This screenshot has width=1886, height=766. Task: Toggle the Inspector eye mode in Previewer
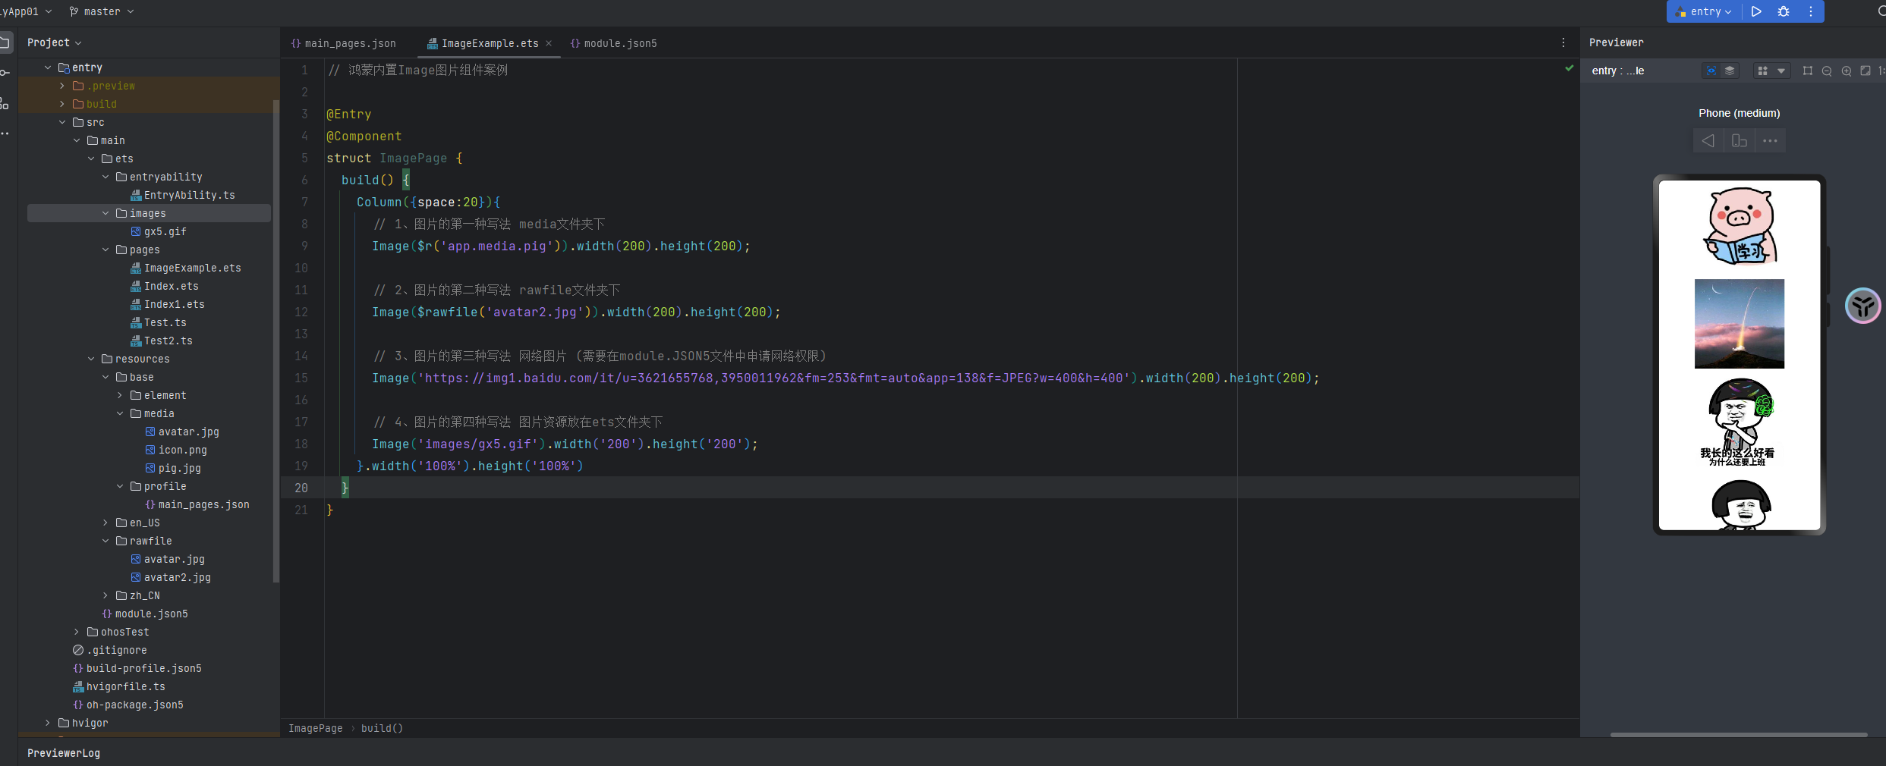click(x=1711, y=71)
